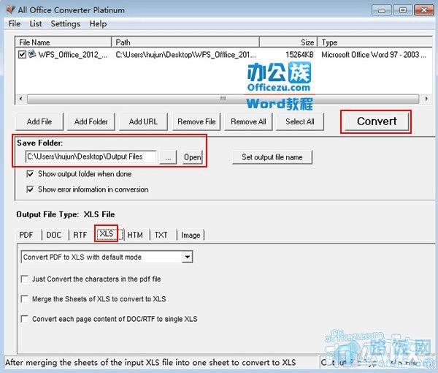Switch to the RTF output tab
This screenshot has height=373, width=438.
coord(80,235)
